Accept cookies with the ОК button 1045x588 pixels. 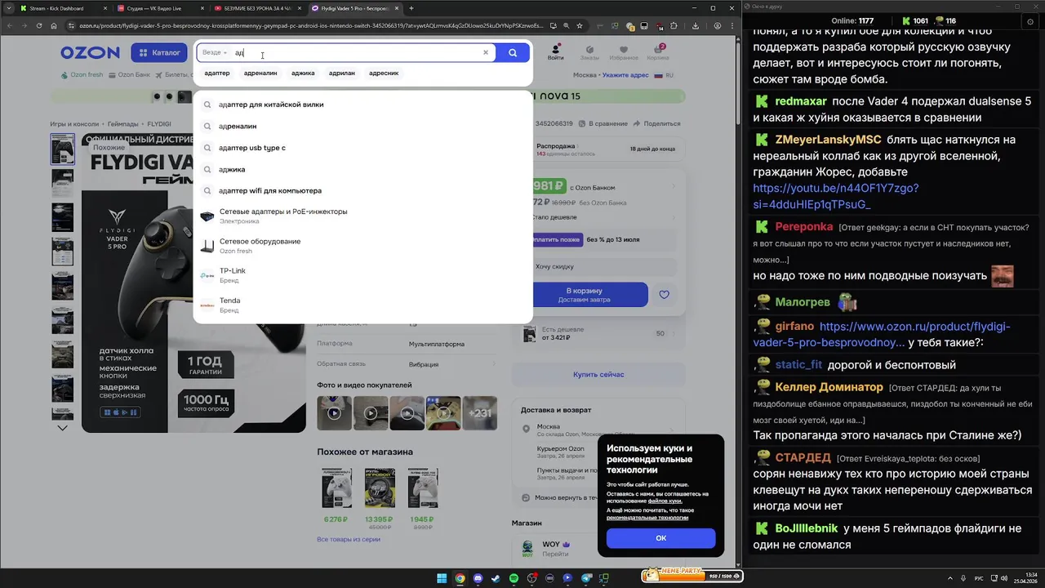[x=660, y=538]
